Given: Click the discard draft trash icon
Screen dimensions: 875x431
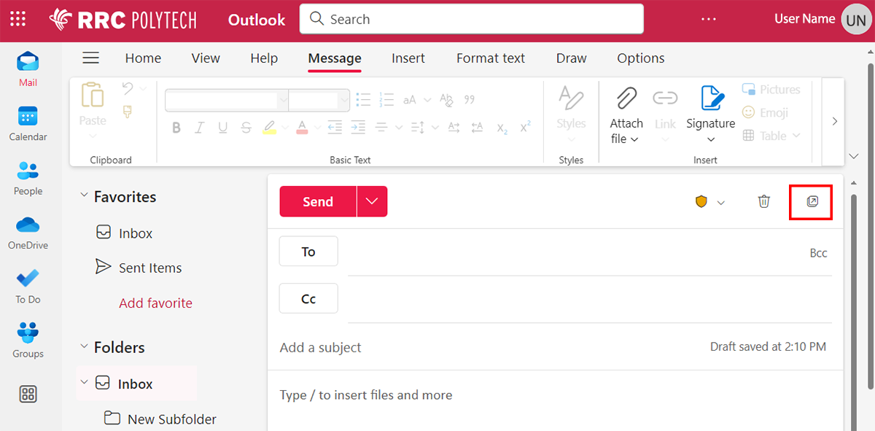Looking at the screenshot, I should pos(763,202).
